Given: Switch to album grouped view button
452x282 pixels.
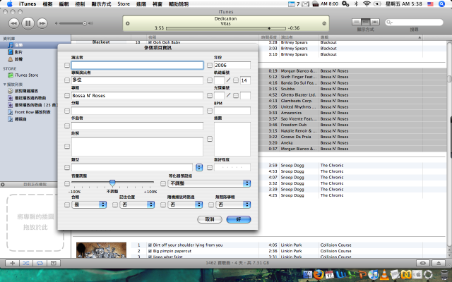Looking at the screenshot, I should click(366, 22).
